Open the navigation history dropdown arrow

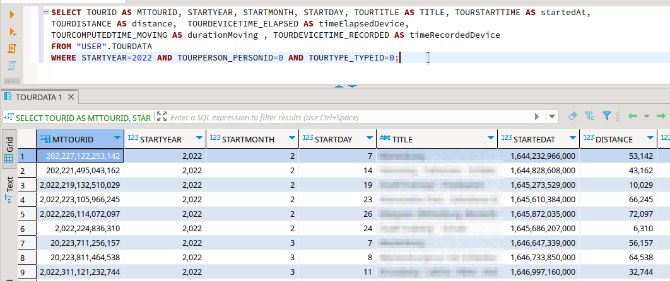[x=647, y=116]
